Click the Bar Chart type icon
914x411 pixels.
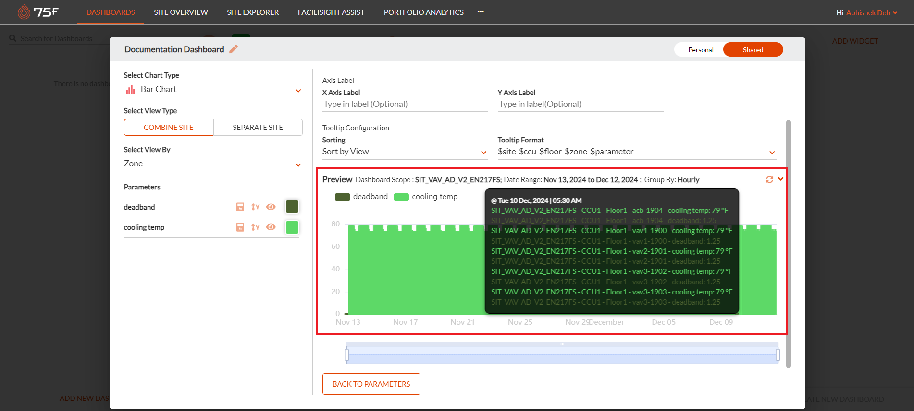tap(130, 90)
